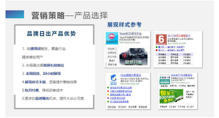Open the Ctrip携程机票官网 title link

[x=131, y=75]
